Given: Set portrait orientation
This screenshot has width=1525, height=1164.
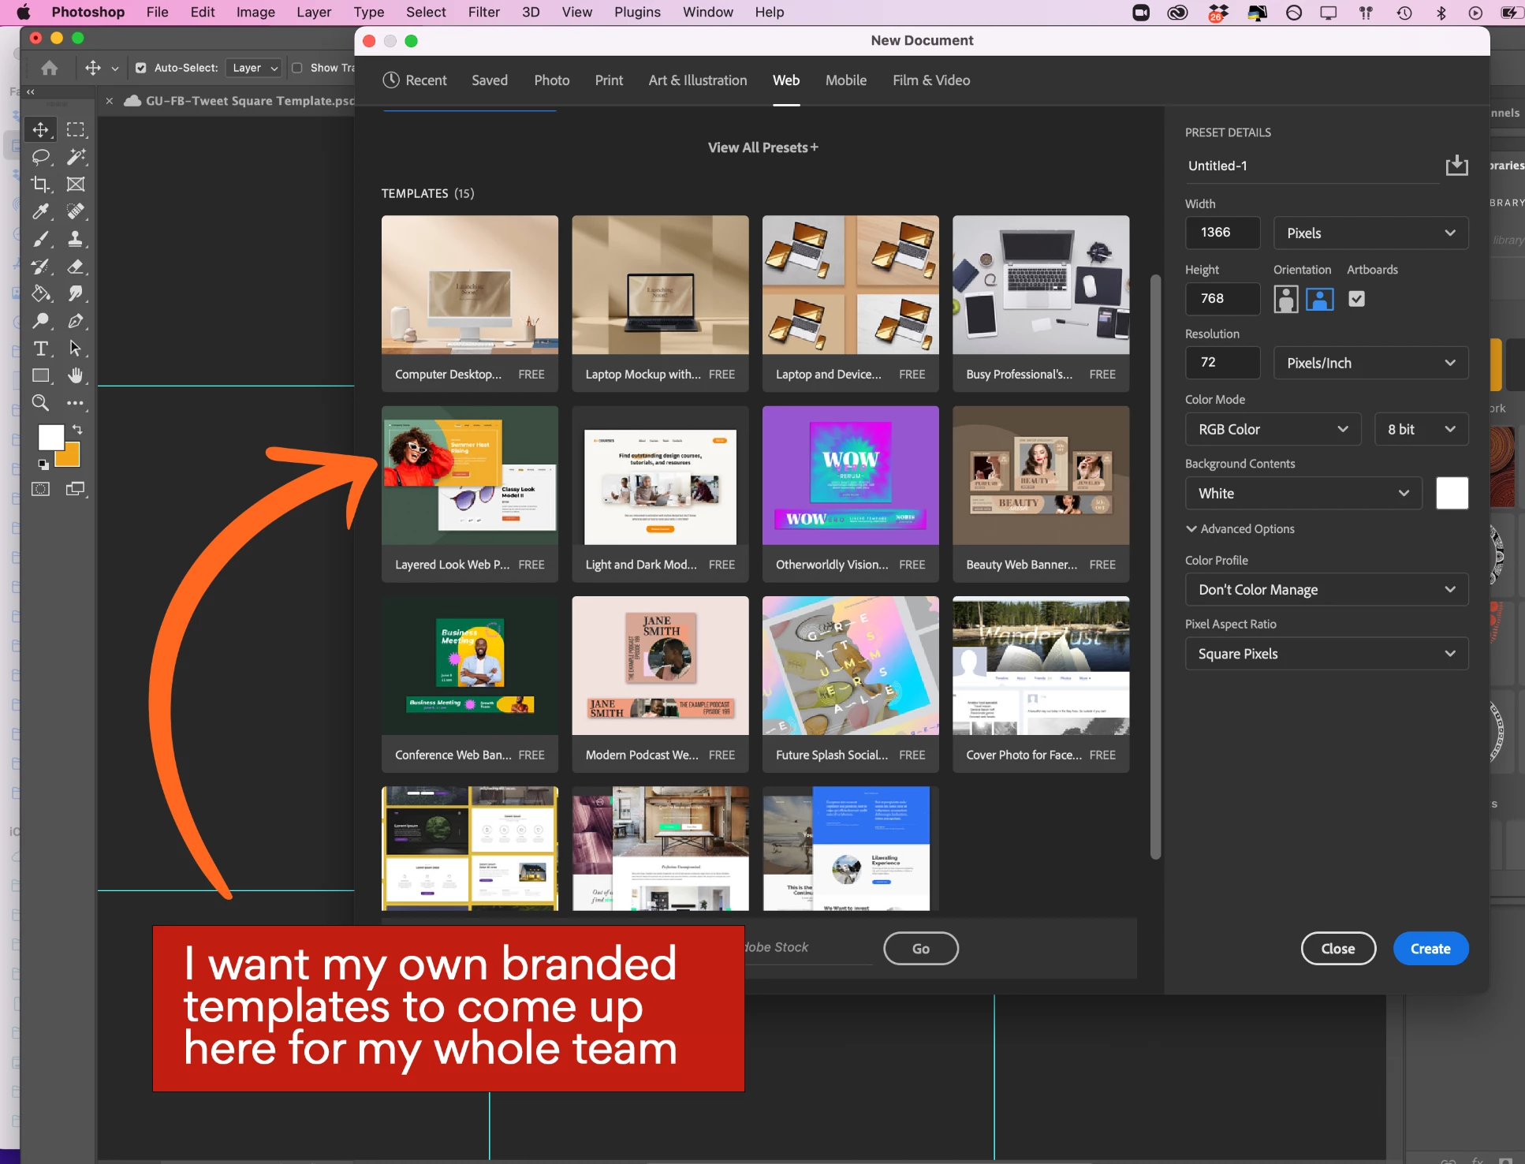Looking at the screenshot, I should click(x=1285, y=299).
